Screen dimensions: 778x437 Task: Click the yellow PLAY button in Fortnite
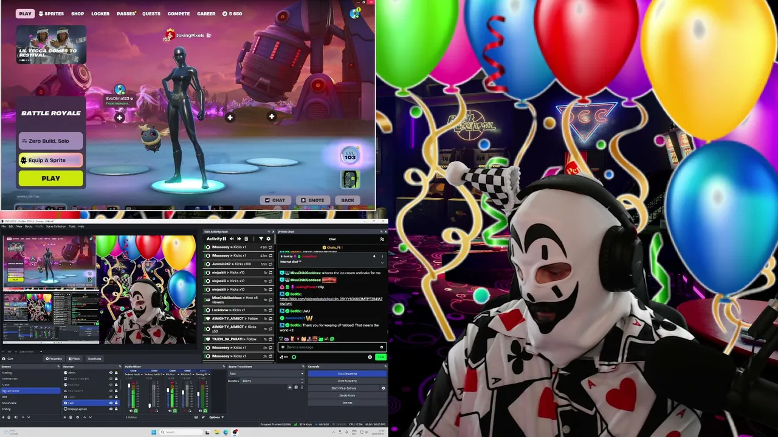point(50,178)
